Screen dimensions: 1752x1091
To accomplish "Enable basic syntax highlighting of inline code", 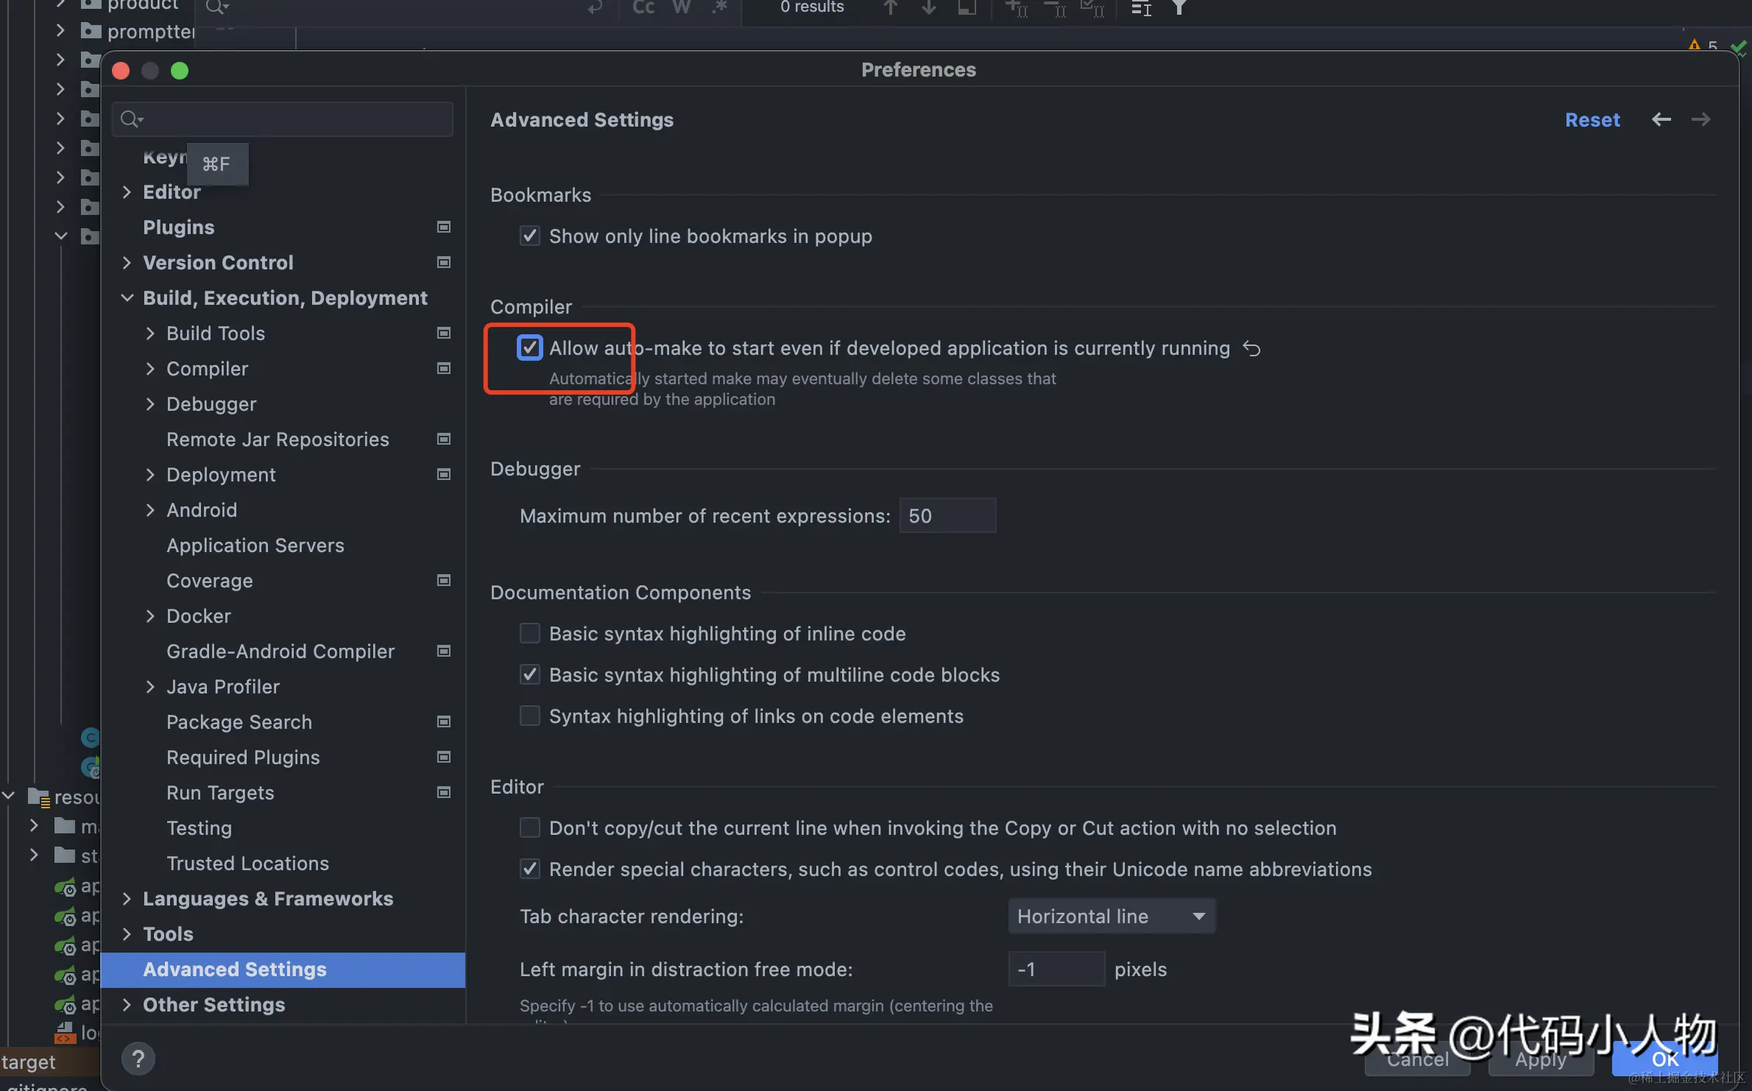I will pyautogui.click(x=530, y=633).
